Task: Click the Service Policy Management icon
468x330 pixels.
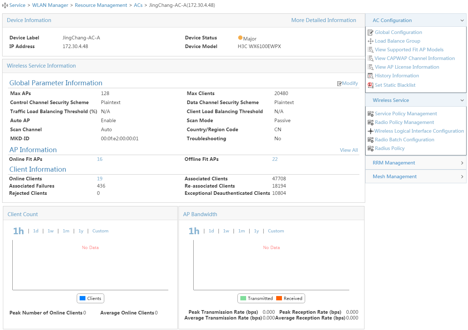Action: 370,114
